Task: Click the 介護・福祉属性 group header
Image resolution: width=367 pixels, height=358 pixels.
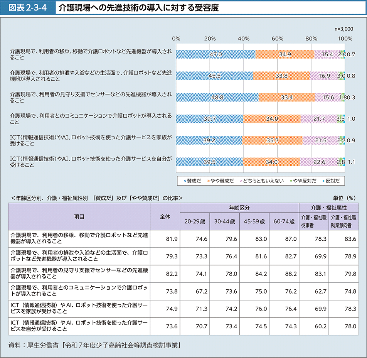Action: tap(328, 208)
